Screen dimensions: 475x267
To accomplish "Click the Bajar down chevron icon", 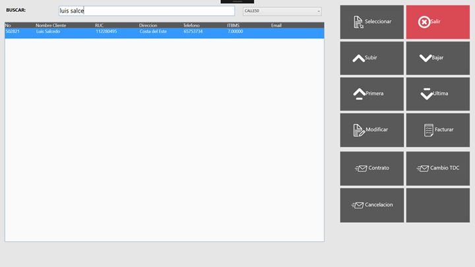I will pyautogui.click(x=426, y=58).
